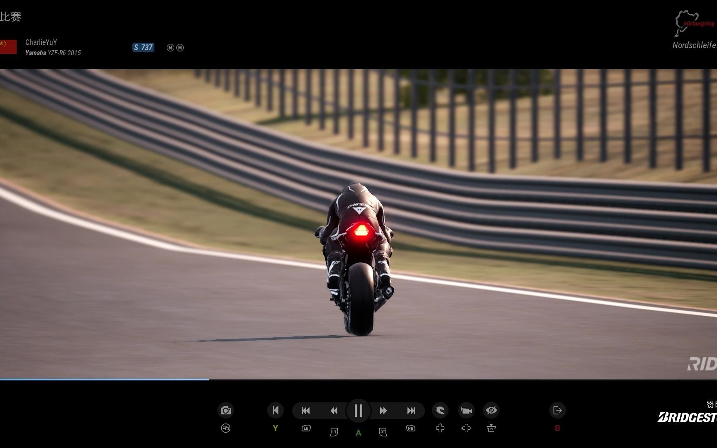
Task: Click the Chinese flag next to rider
Action: 8,47
